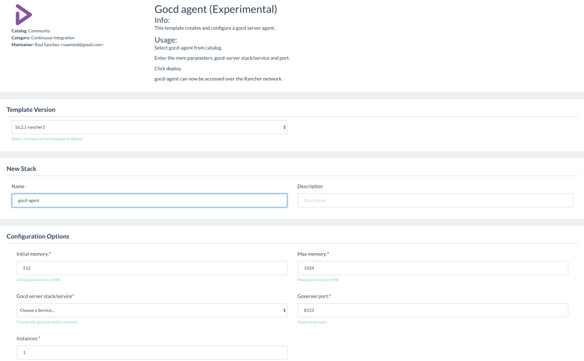
Task: Click the 'Initial java memory in Mb' hint
Action: 39,280
